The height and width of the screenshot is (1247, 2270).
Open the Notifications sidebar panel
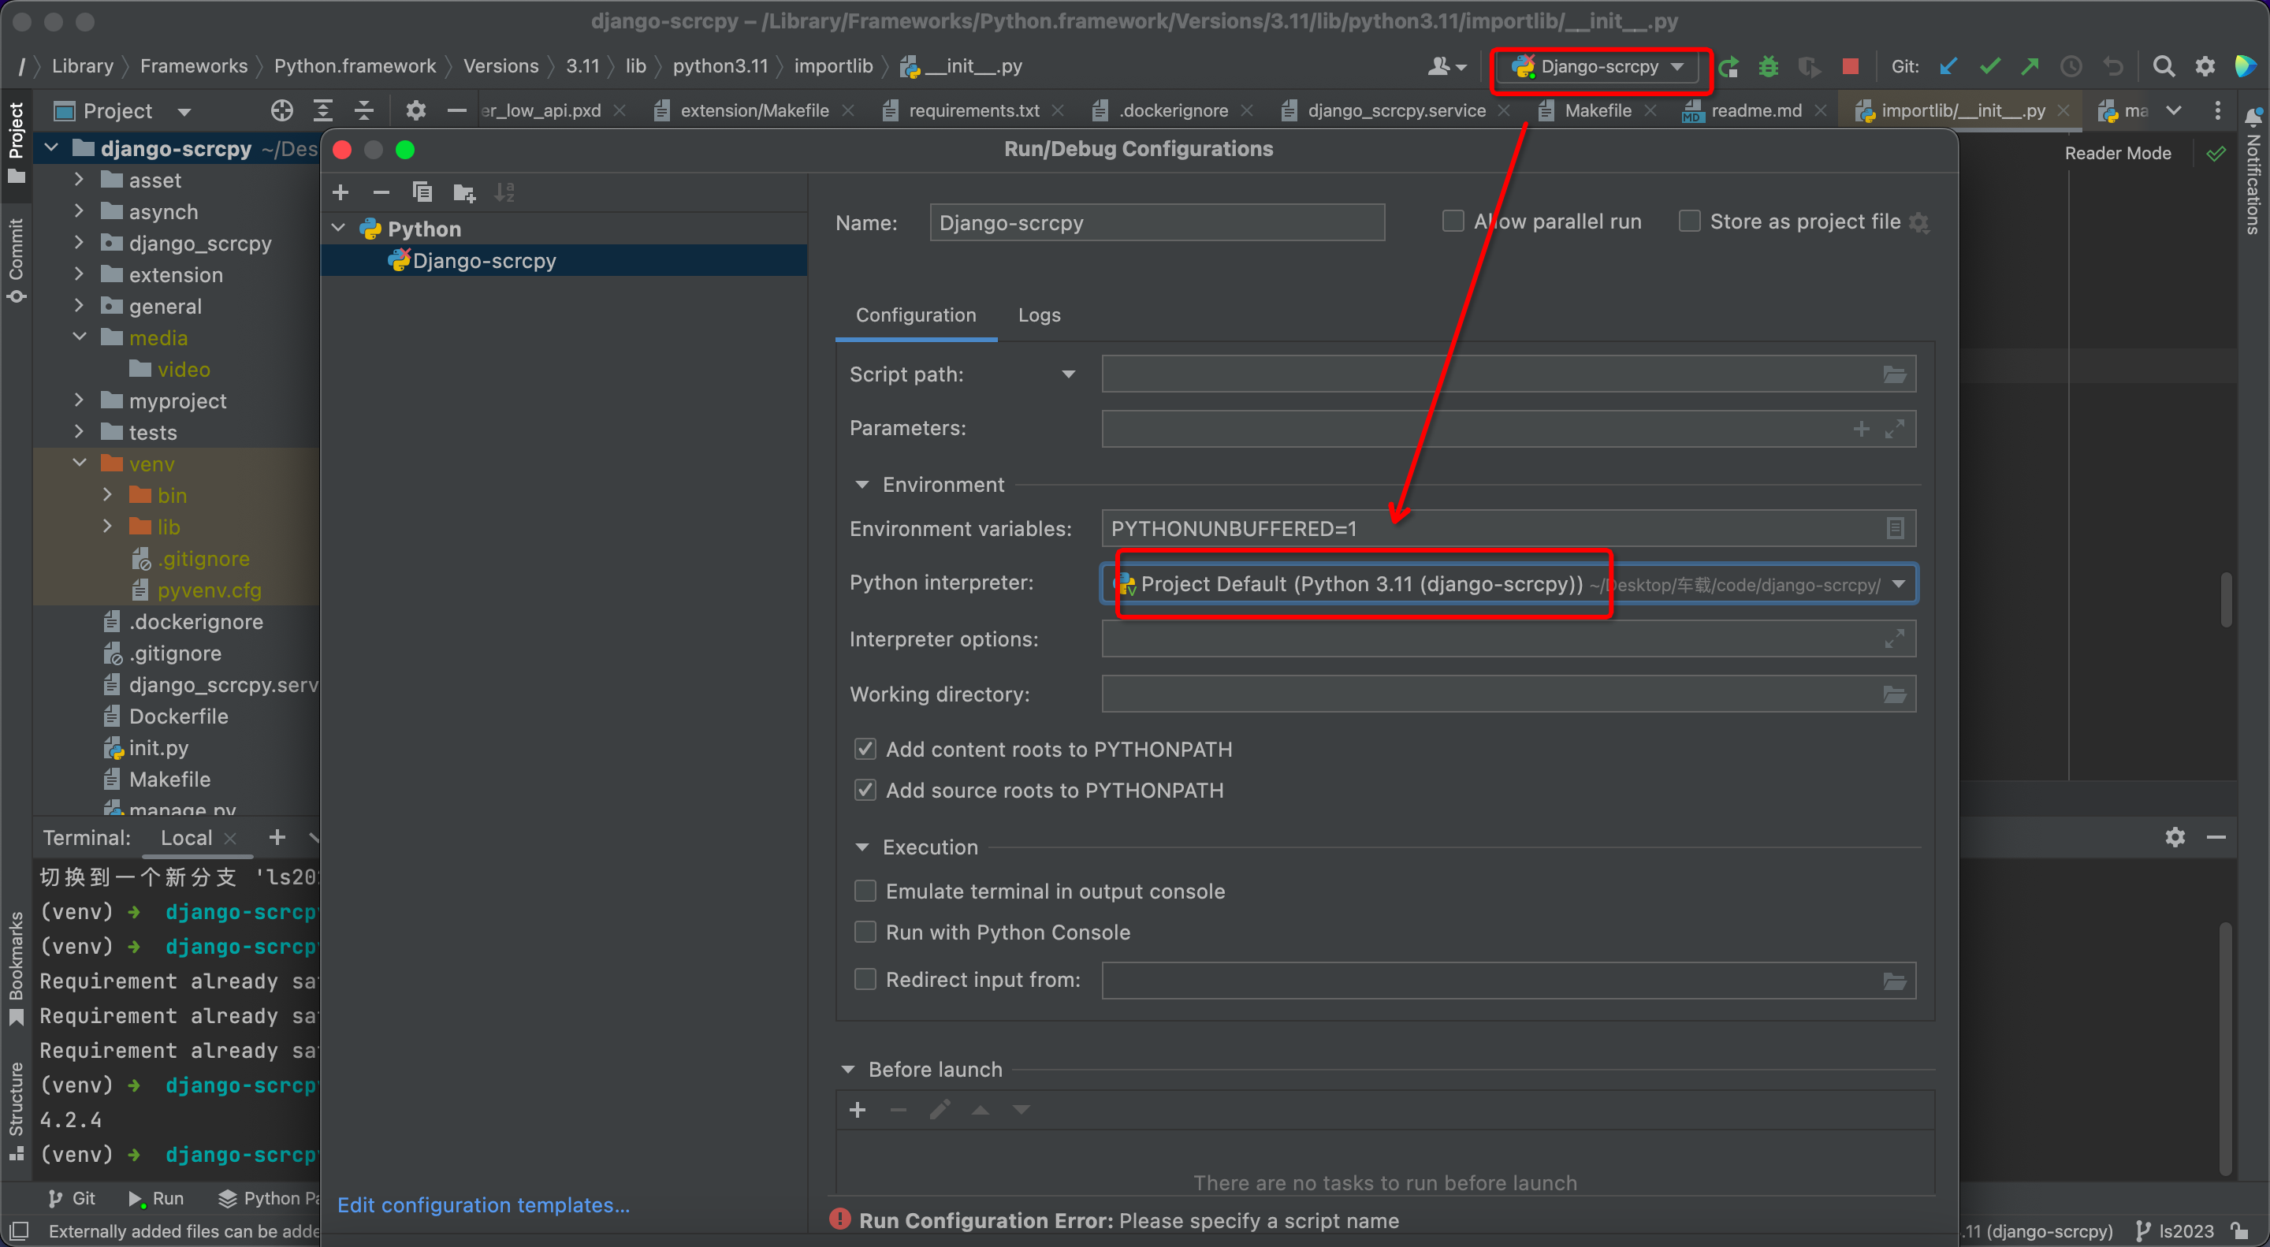click(2253, 172)
